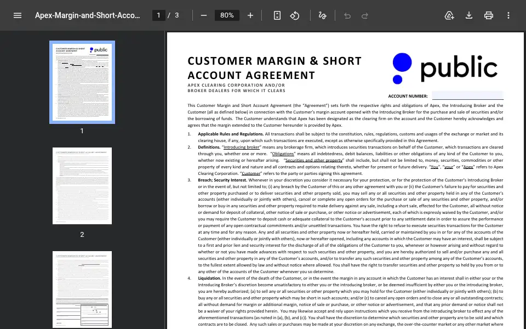Screen dimensions: 526x329
Task: Click the underlined term "Obligations"
Action: point(283,154)
